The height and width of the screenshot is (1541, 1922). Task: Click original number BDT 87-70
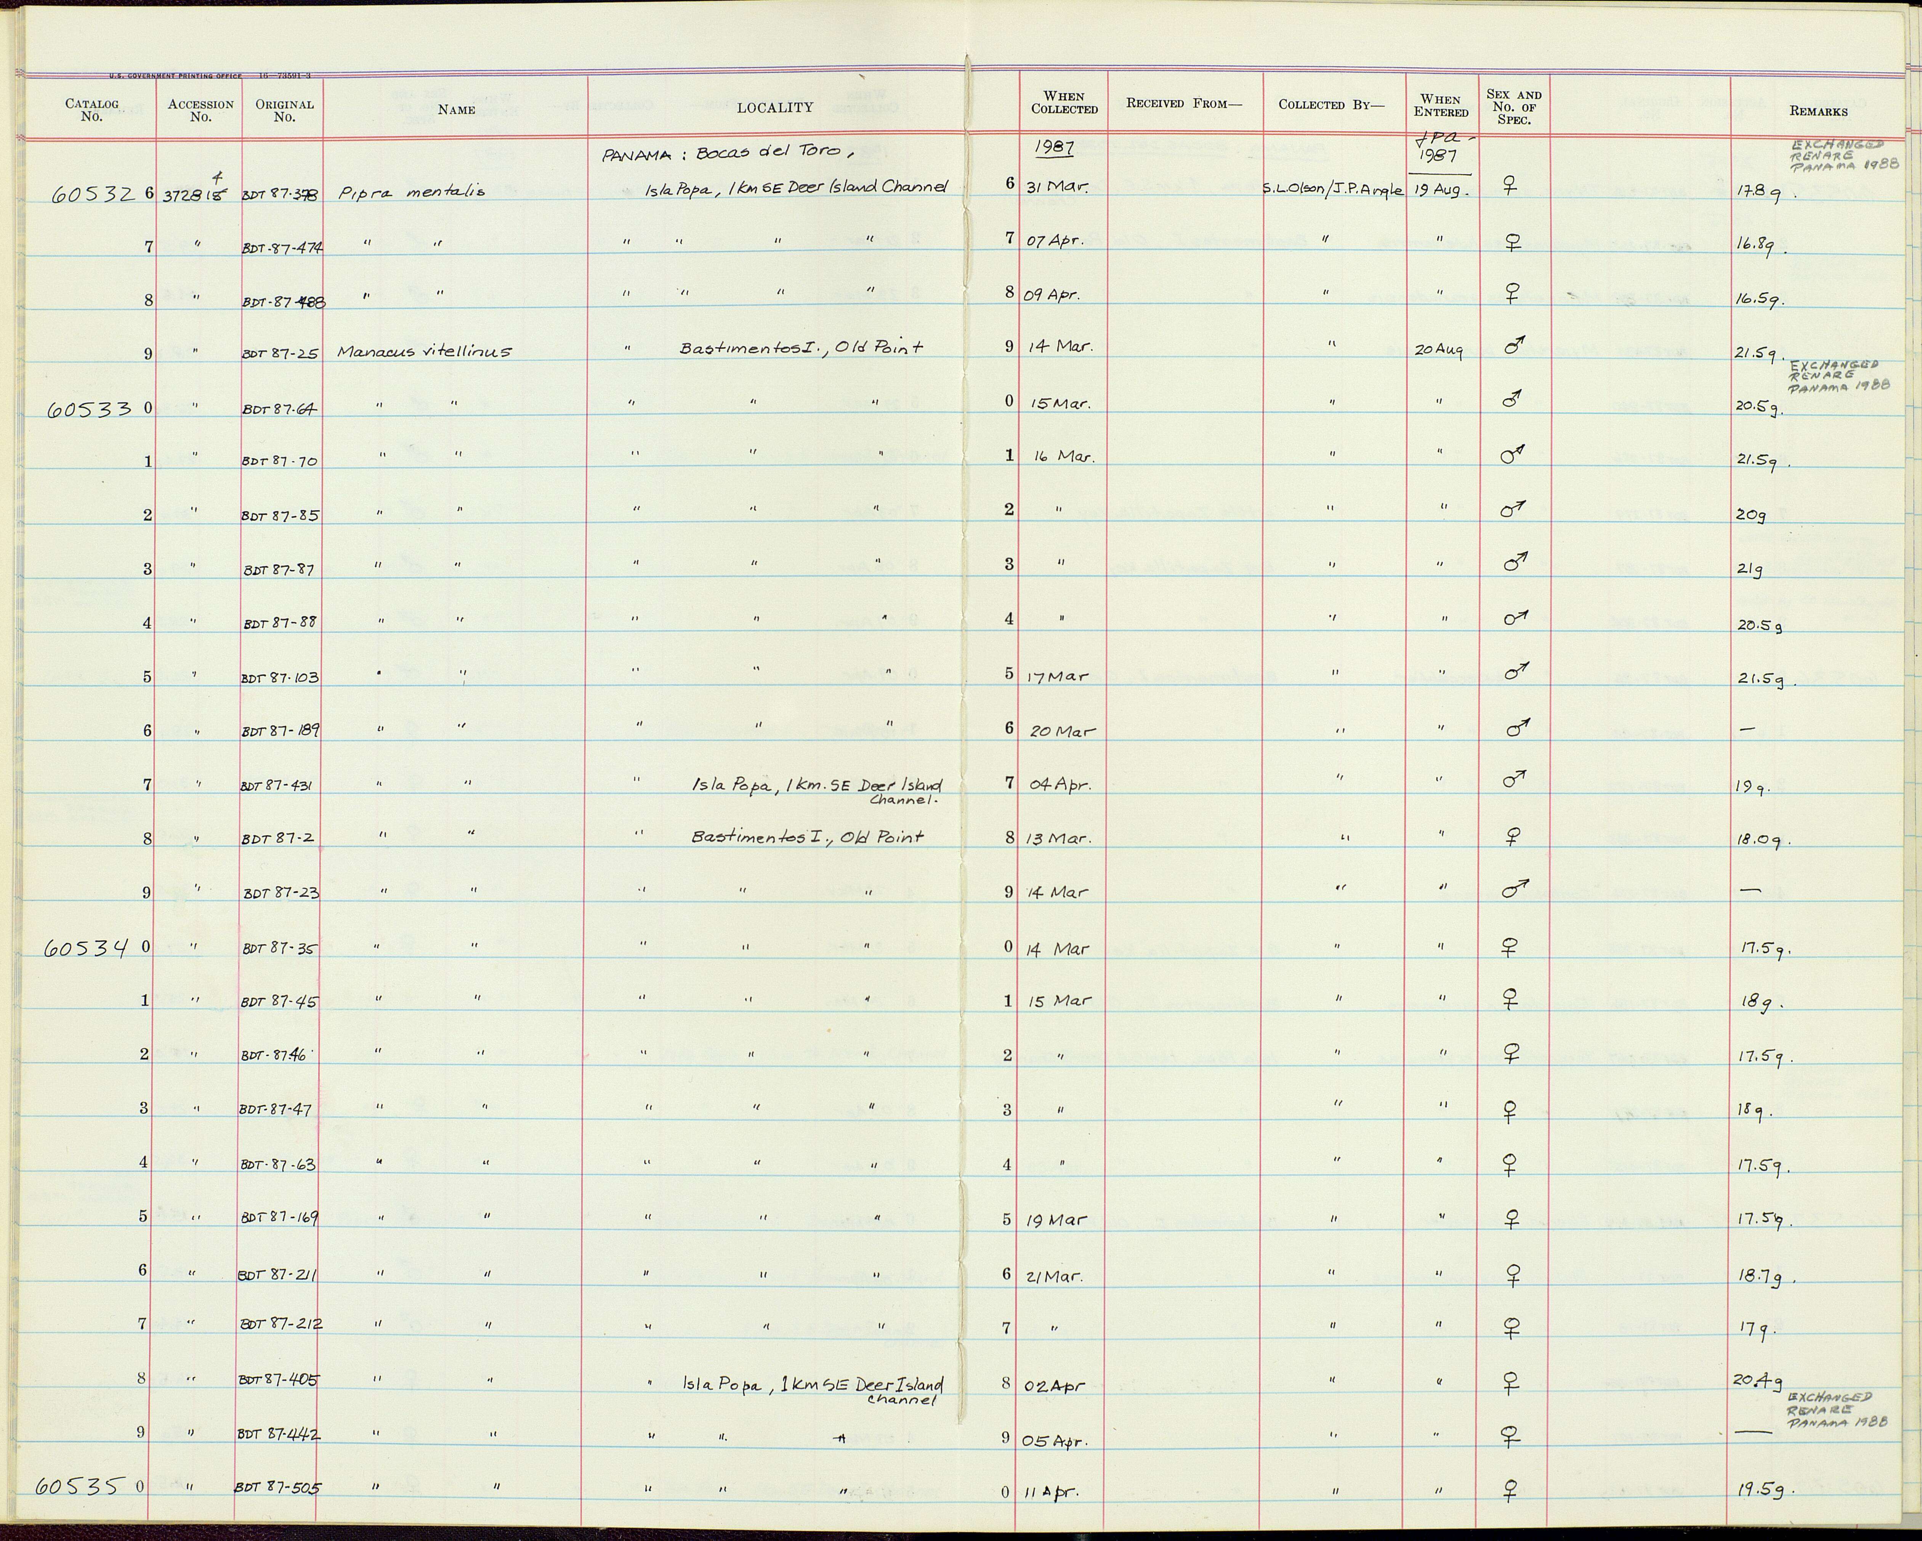click(280, 462)
